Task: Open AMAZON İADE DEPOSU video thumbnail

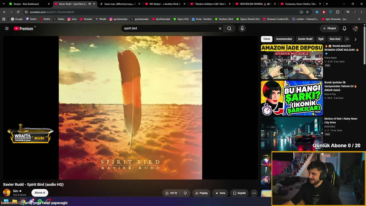Action: 292,62
